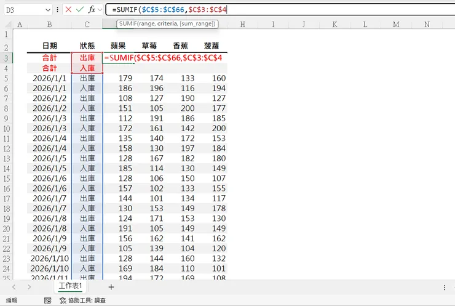Expand the formula bar function chevron

(x=100, y=10)
